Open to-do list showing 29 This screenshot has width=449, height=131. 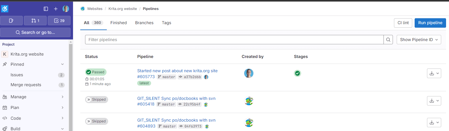click(x=59, y=21)
